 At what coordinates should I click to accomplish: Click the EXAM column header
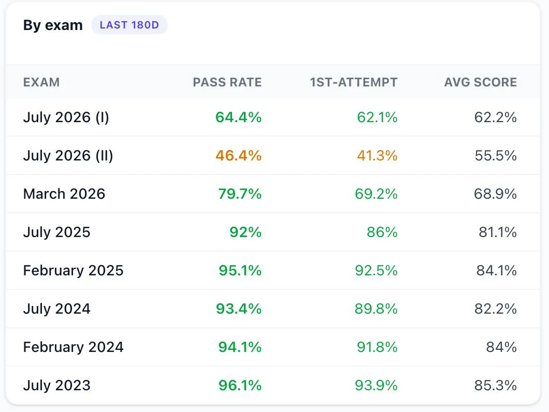pyautogui.click(x=41, y=82)
